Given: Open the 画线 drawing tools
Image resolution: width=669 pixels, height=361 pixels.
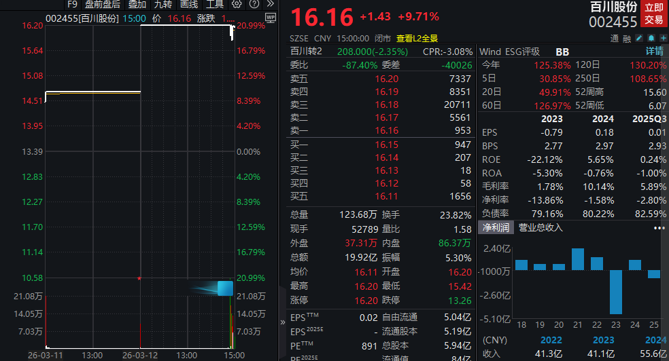Looking at the screenshot, I should pyautogui.click(x=188, y=4).
